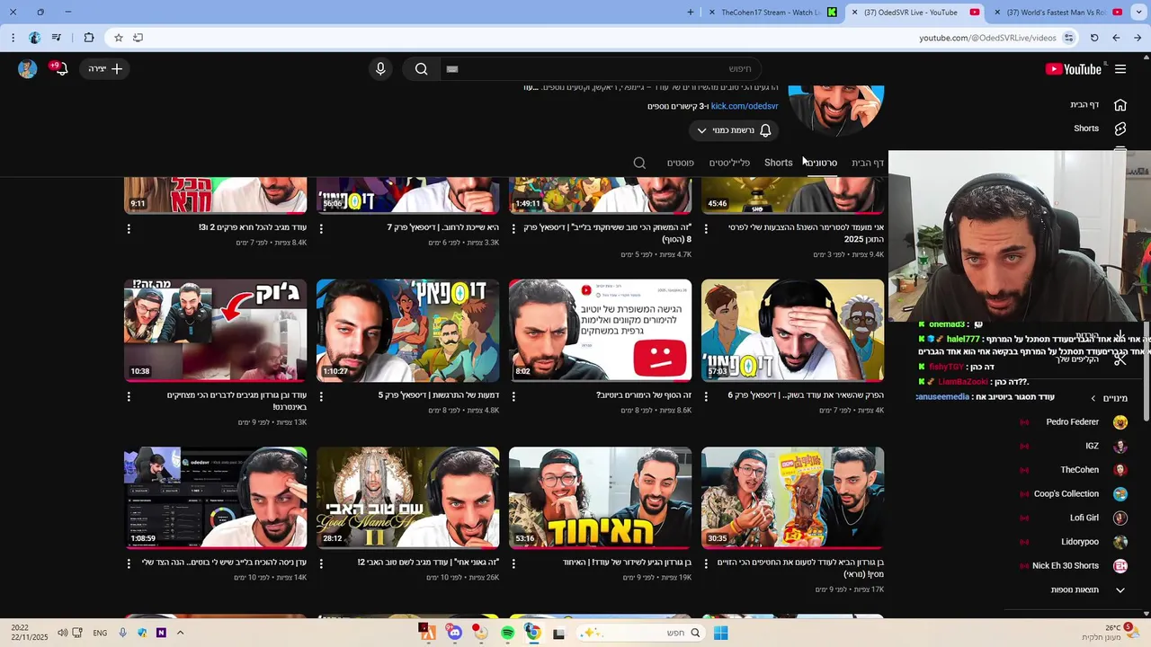Viewport: 1151px width, 647px height.
Task: Switch to the posts channel tab
Action: [x=680, y=163]
